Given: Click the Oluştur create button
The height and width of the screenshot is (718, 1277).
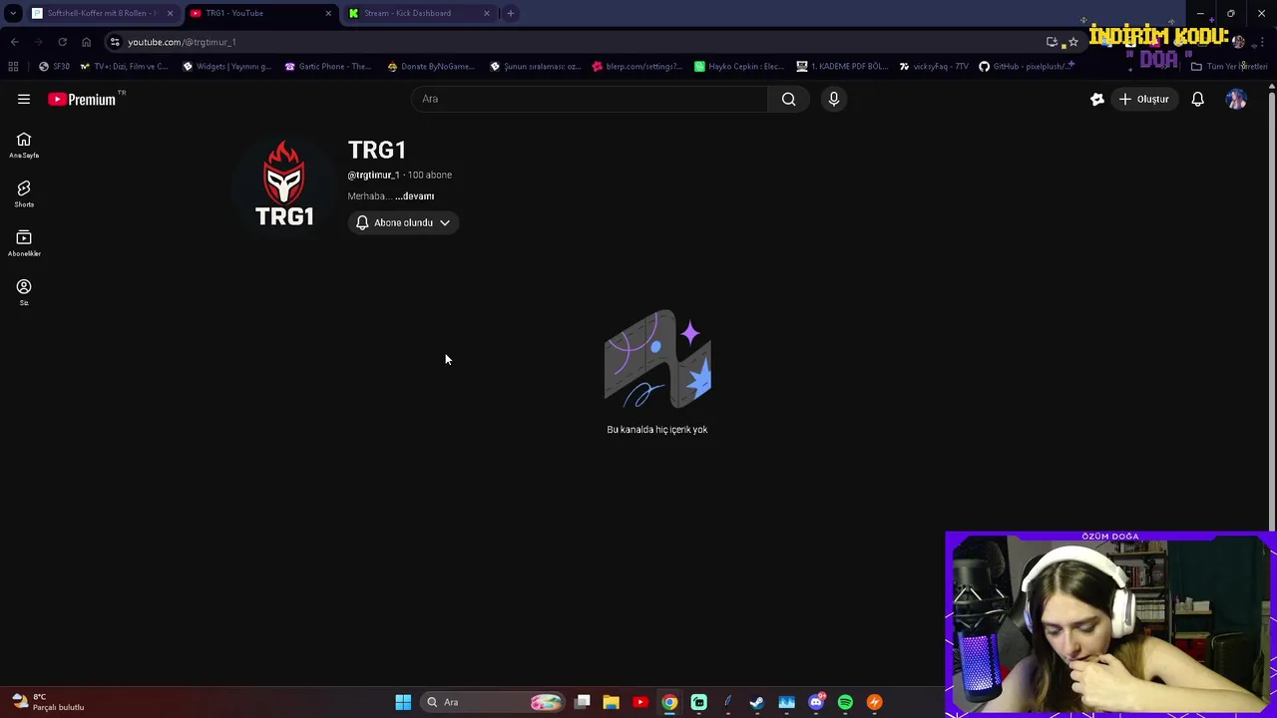Looking at the screenshot, I should [1143, 99].
